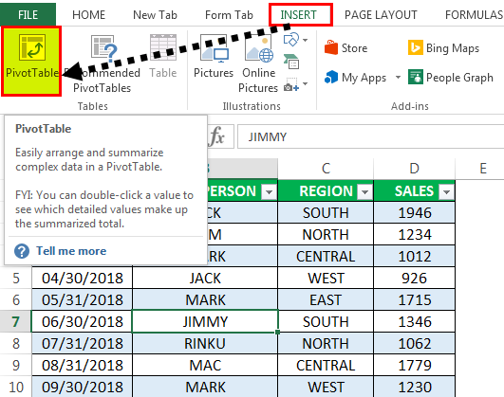504x397 pixels.
Task: Expand the My Apps dropdown arrow
Action: click(398, 77)
